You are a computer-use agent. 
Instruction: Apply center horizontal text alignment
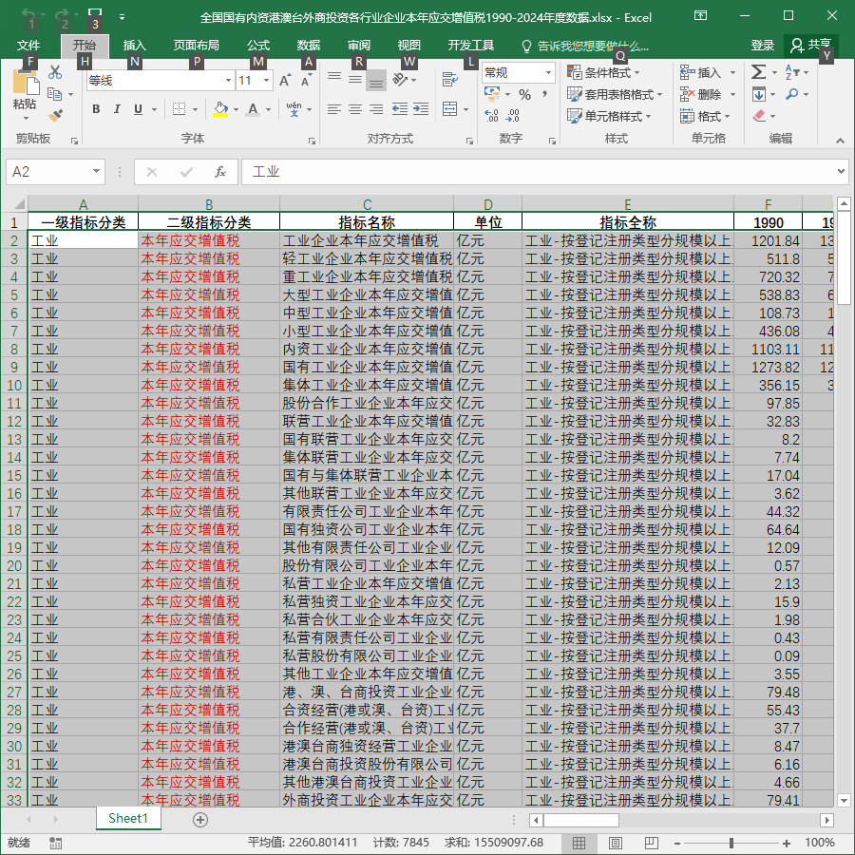[x=355, y=109]
